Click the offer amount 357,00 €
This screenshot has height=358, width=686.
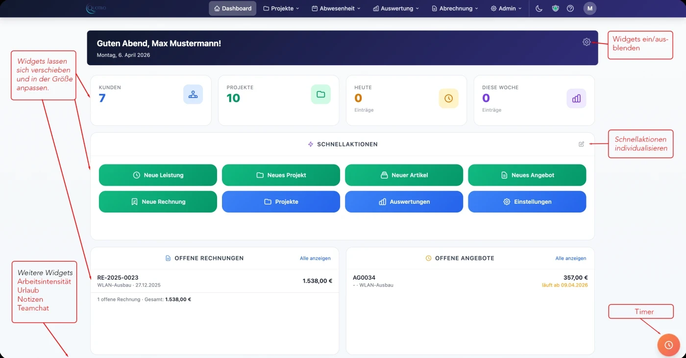[x=576, y=278]
